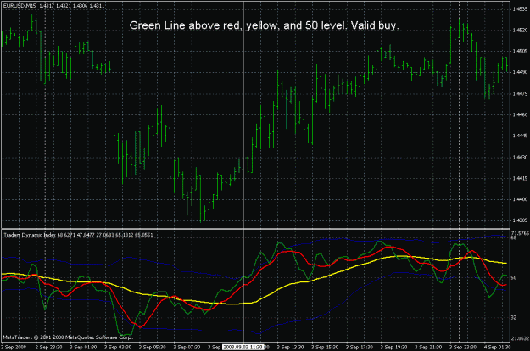Click the 71.5765 indicator scale value
The image size is (530, 351).
520,233
